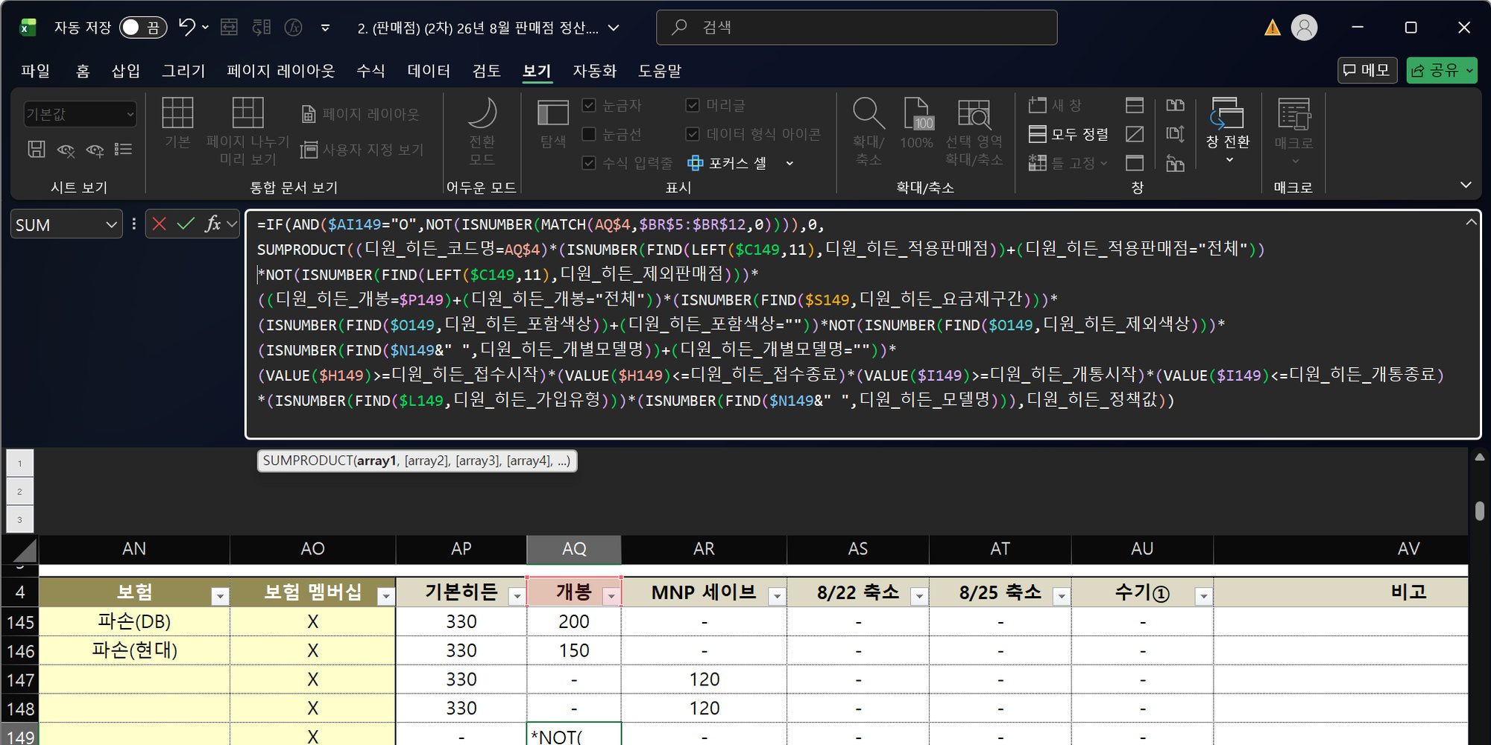
Task: Toggle the AutoSave (자동 저장) switch
Action: point(143,28)
